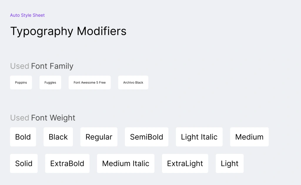301x185 pixels.
Task: Select the Black font weight chip
Action: [x=58, y=137]
